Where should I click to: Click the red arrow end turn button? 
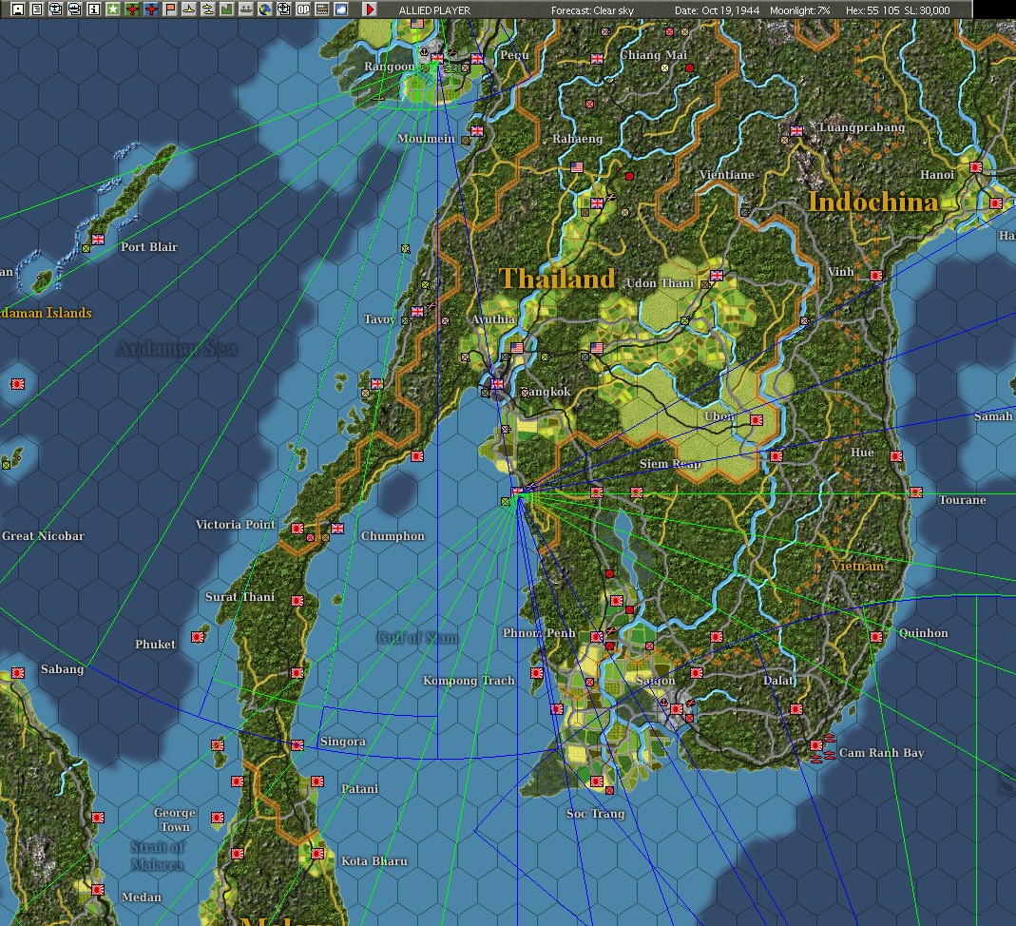pos(370,10)
